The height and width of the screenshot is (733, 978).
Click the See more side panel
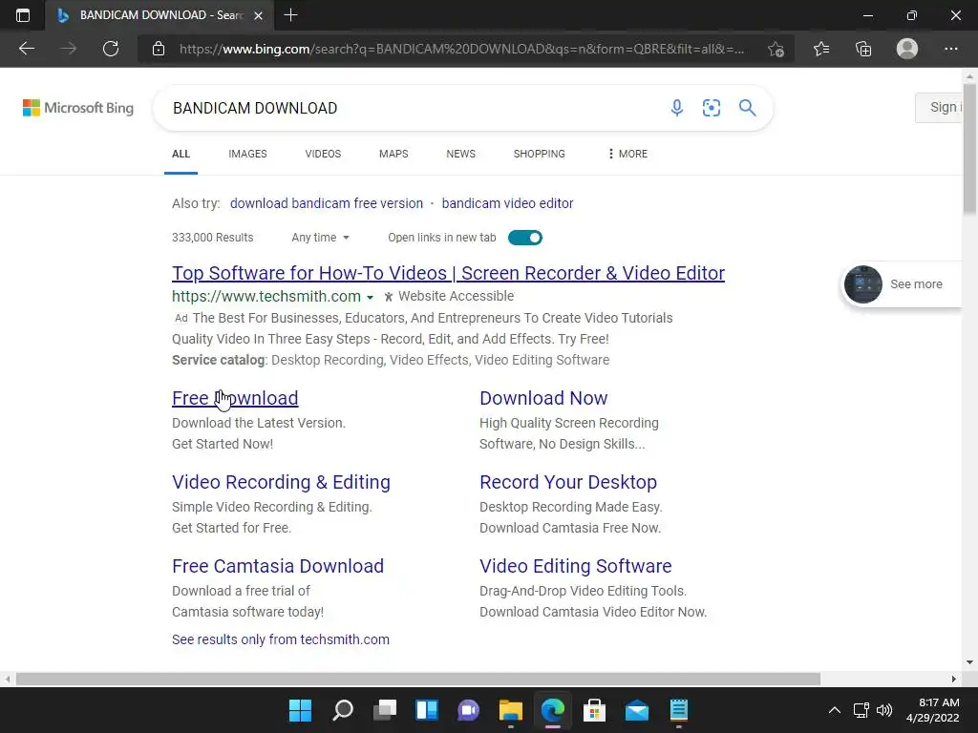coord(902,284)
